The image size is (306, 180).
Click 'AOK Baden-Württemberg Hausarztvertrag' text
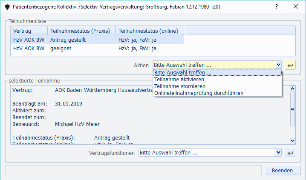[104, 90]
